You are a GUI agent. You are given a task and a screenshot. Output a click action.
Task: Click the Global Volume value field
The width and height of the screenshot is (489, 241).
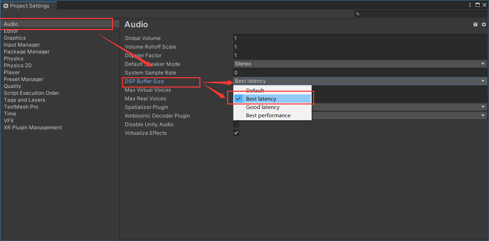359,38
